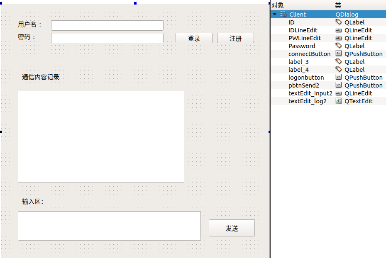
Task: Click the 用户名 input field
Action: click(107, 25)
